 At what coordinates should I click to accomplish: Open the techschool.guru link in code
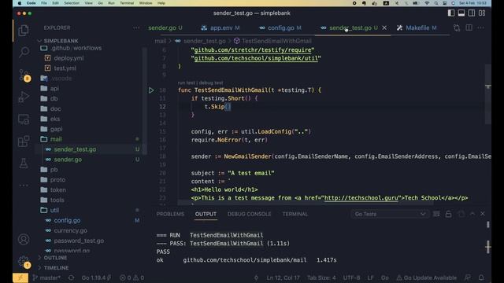[x=361, y=198]
